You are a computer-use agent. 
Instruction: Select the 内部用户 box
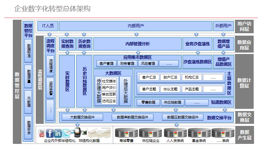tap(136, 26)
